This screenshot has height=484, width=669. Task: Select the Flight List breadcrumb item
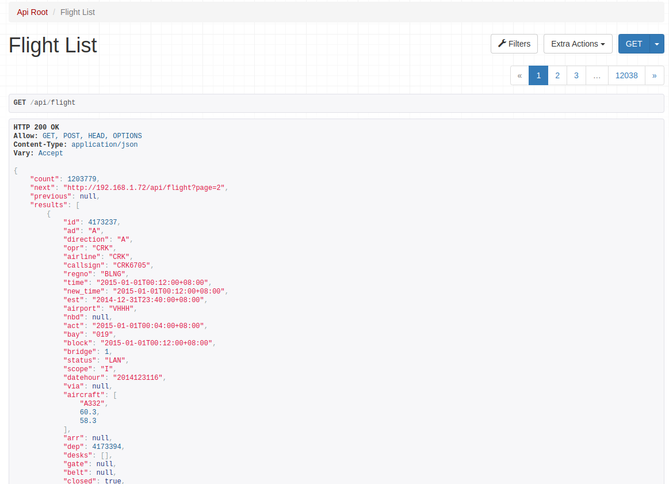tap(78, 12)
